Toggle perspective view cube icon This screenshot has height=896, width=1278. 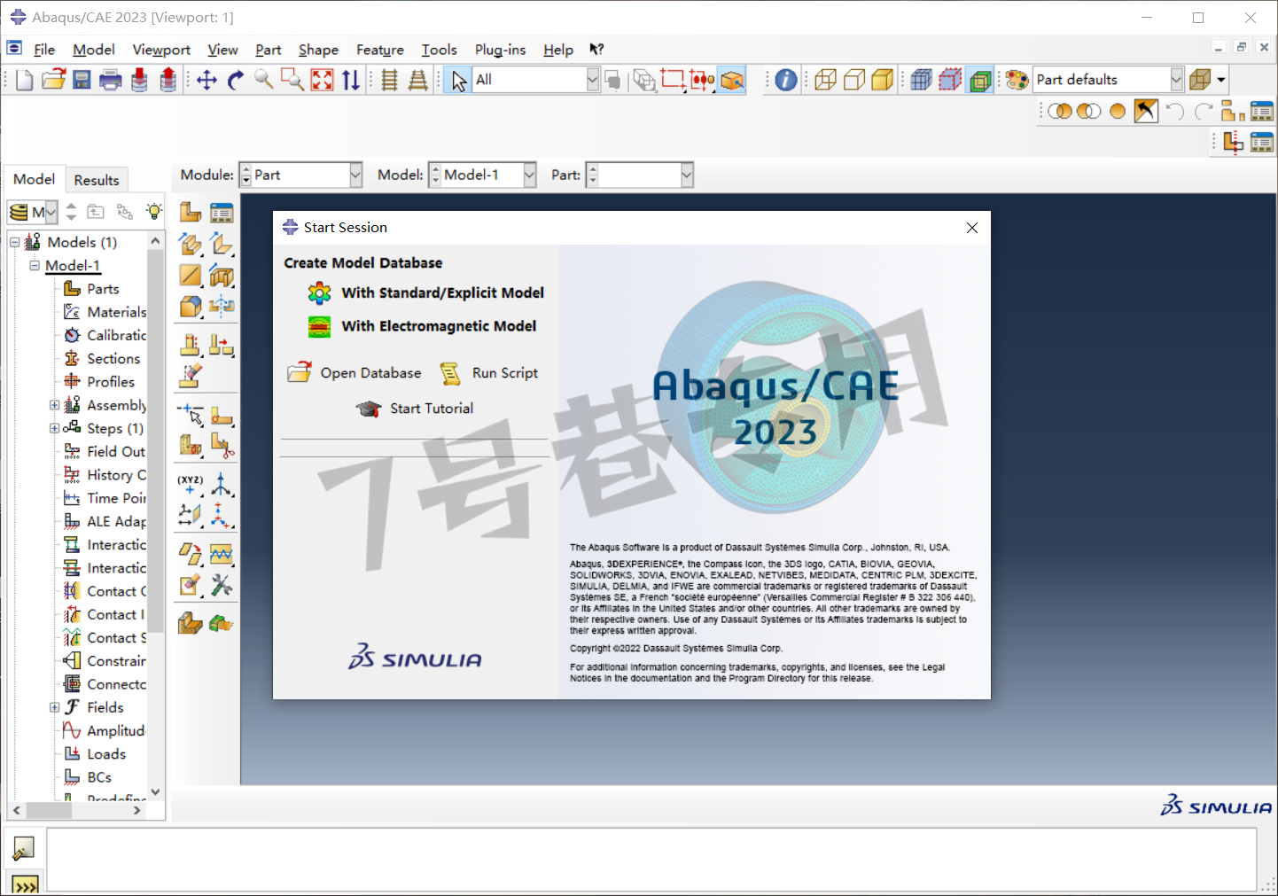(1199, 80)
